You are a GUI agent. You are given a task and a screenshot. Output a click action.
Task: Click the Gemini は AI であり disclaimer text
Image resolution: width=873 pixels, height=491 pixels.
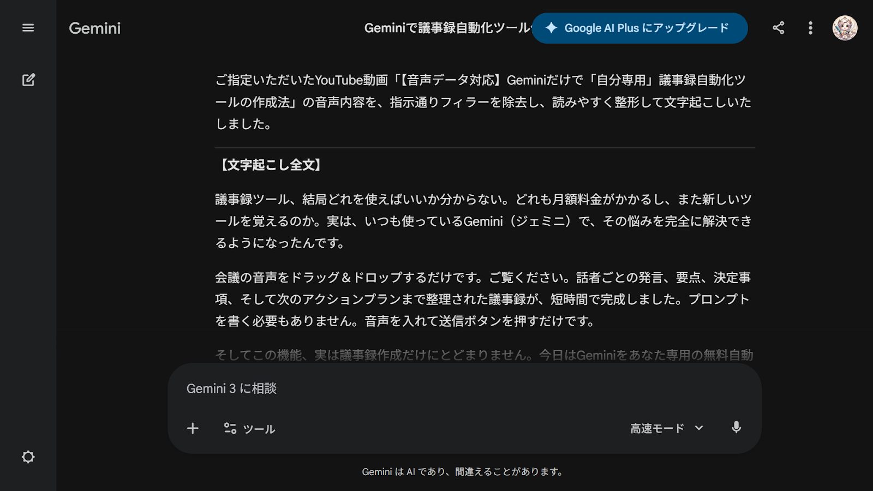click(x=463, y=471)
